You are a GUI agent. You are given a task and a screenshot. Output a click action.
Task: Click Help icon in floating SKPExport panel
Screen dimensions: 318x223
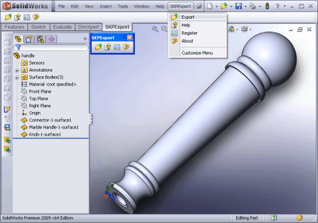tap(108, 47)
